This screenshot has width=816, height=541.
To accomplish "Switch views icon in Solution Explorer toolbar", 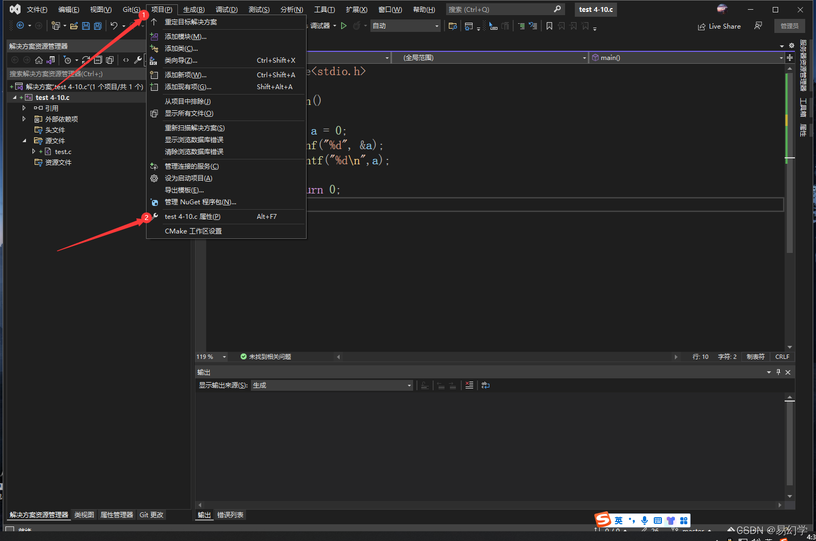I will (x=51, y=60).
